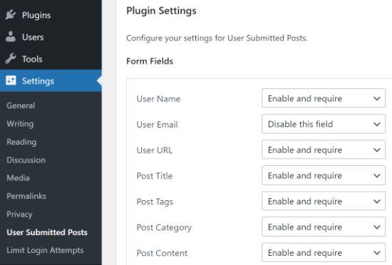Image resolution: width=392 pixels, height=265 pixels.
Task: Expand the User URL dropdown
Action: [x=324, y=150]
